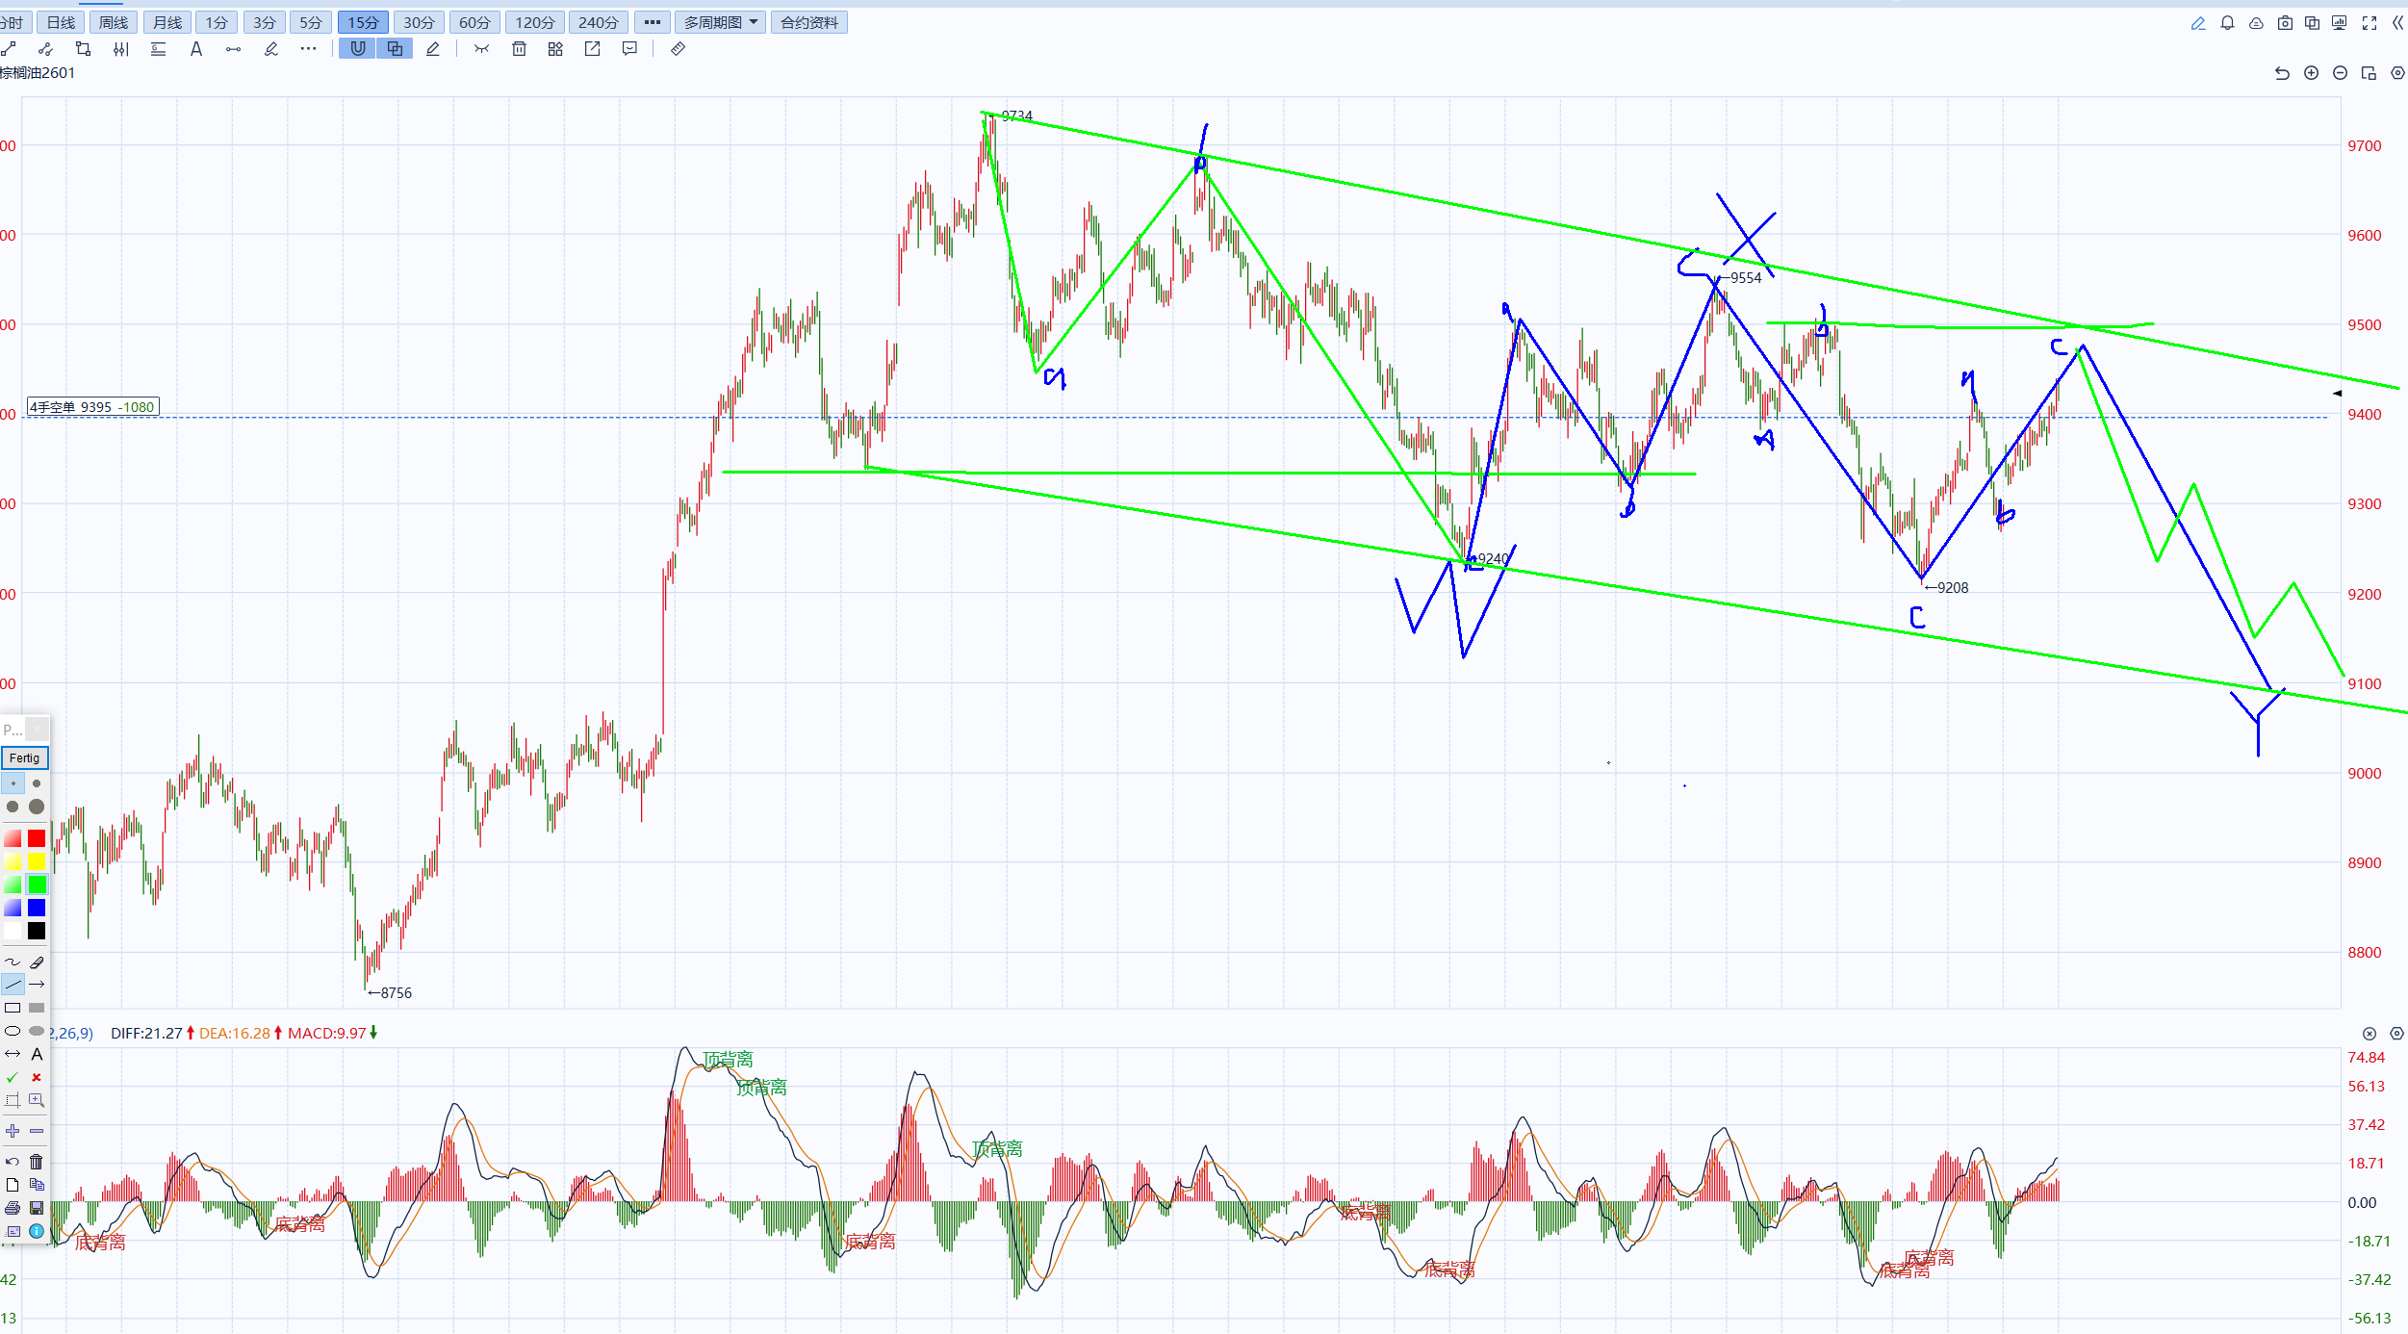This screenshot has height=1334, width=2408.
Task: Switch to 日线 daily chart tab
Action: click(61, 22)
